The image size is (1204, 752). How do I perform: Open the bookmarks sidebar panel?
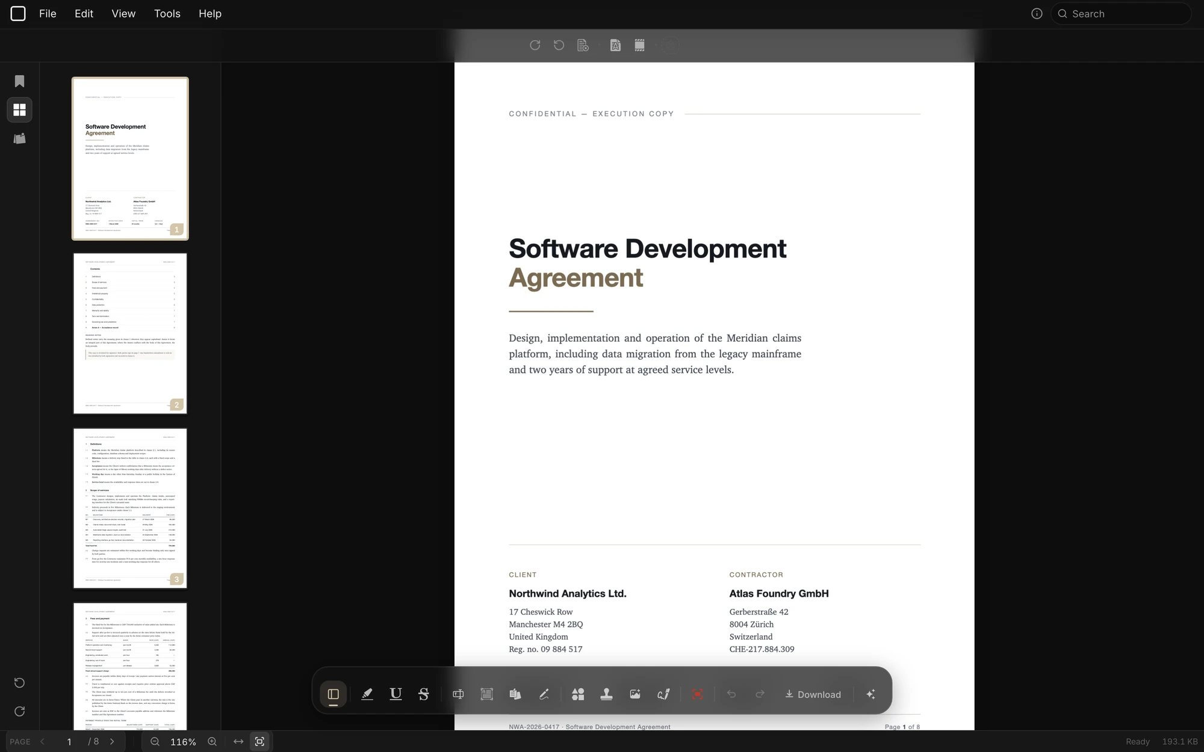pyautogui.click(x=19, y=81)
